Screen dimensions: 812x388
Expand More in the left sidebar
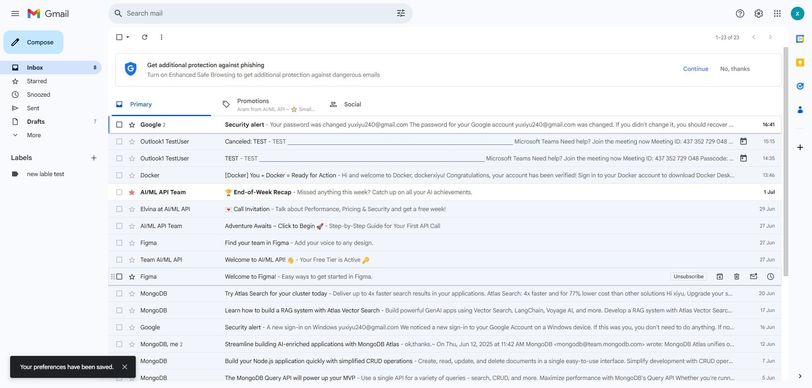pos(34,135)
